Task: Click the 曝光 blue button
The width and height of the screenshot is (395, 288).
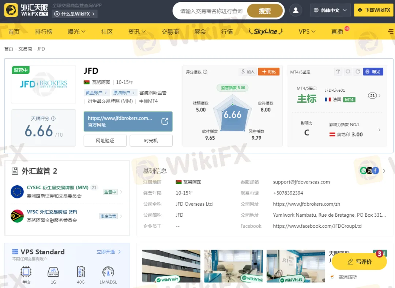Action: 373,72
